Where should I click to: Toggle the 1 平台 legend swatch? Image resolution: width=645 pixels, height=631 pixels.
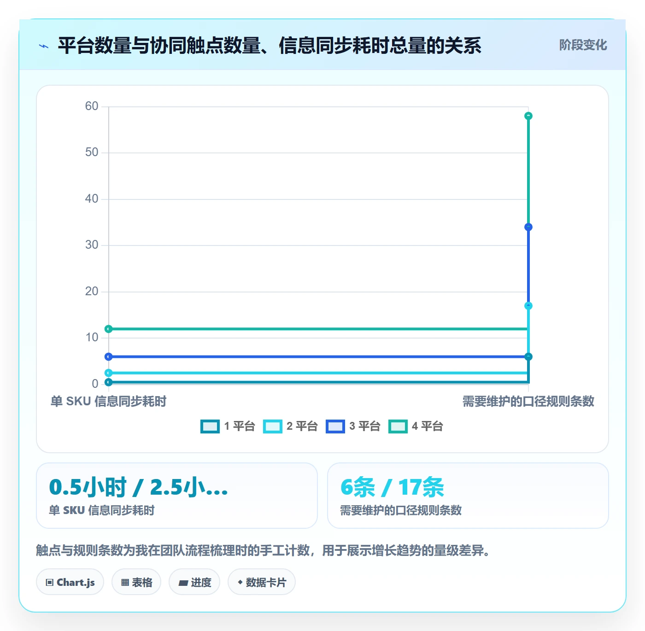point(210,427)
